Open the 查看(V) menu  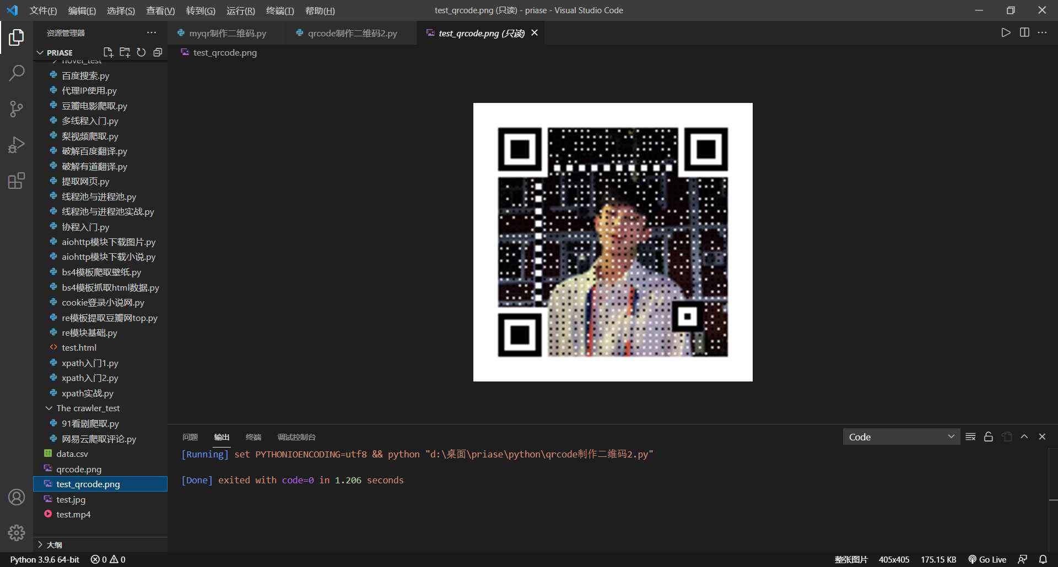pos(160,10)
